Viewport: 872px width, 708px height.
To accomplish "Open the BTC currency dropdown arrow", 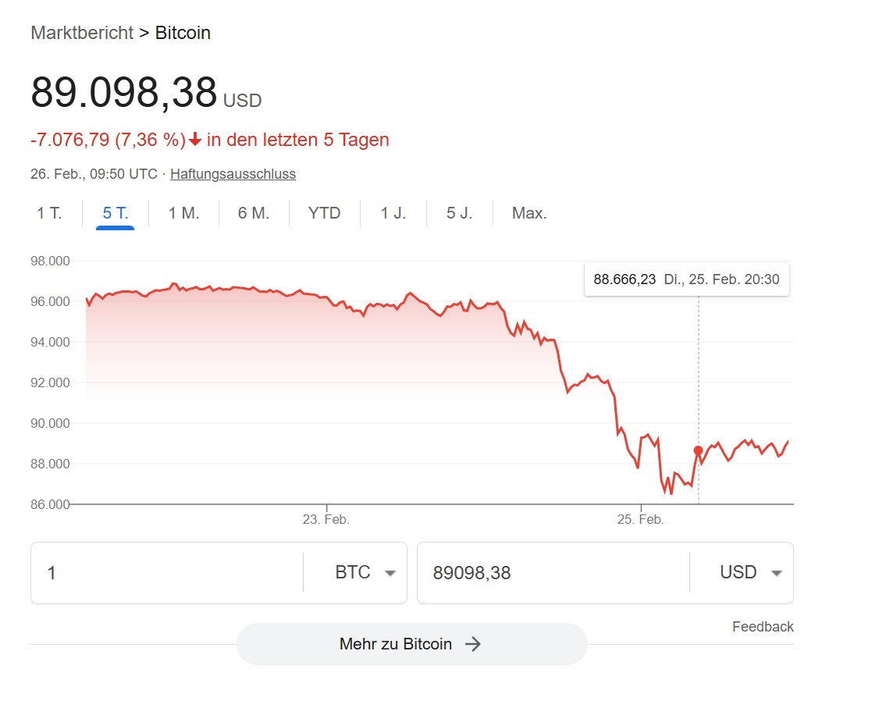I will tap(390, 574).
